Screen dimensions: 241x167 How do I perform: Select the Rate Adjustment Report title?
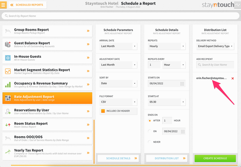pos(34,97)
